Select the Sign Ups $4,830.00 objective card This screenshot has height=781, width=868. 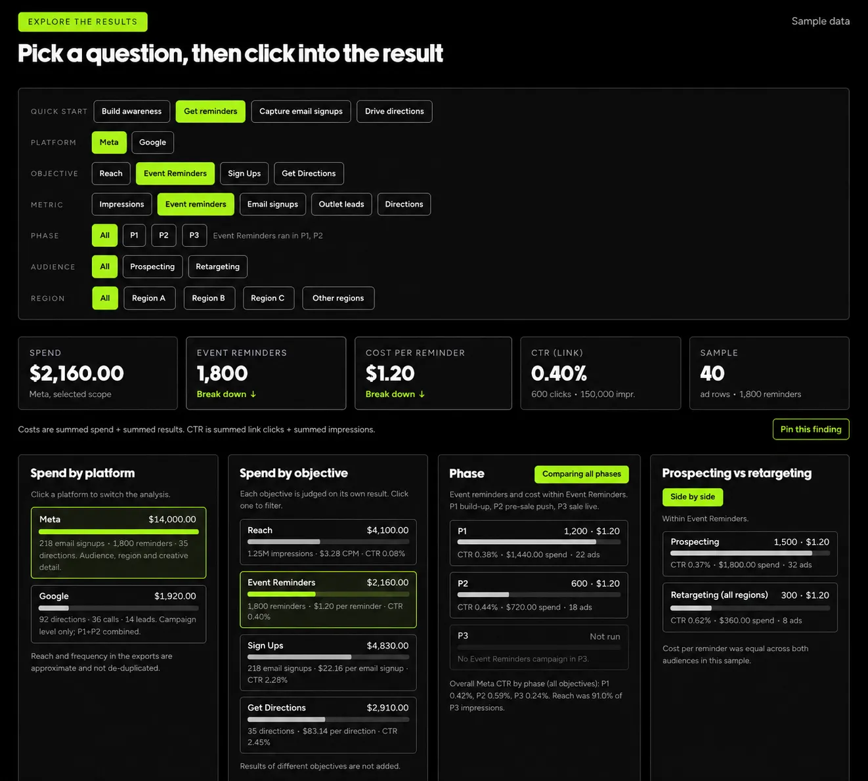pyautogui.click(x=328, y=662)
